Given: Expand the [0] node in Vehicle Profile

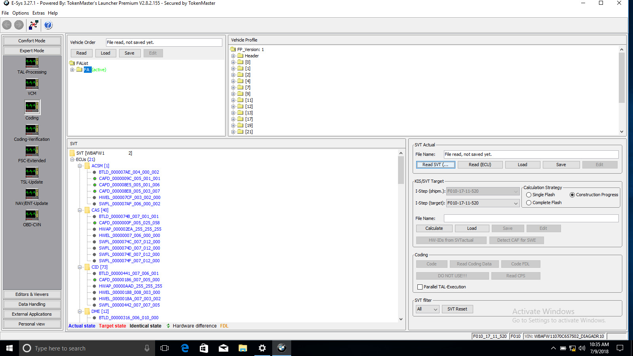Looking at the screenshot, I should (x=233, y=62).
